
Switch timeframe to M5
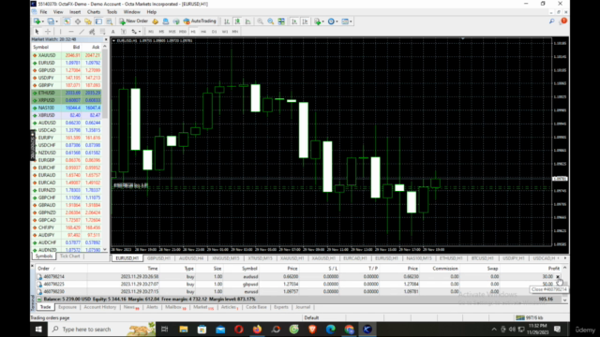pyautogui.click(x=161, y=31)
